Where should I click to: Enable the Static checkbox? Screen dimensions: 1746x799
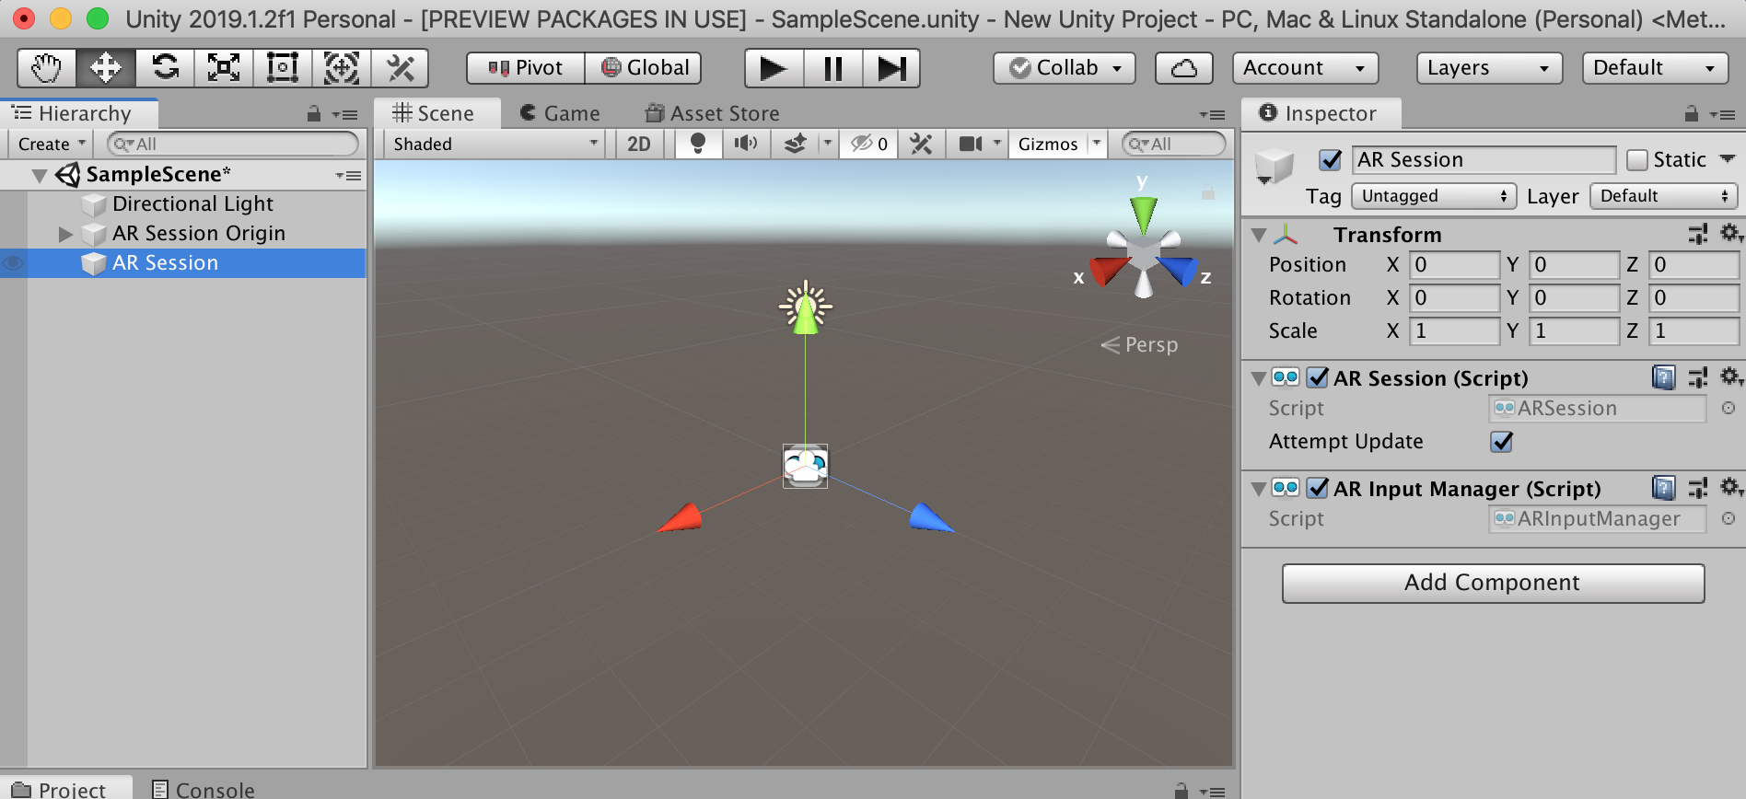coord(1636,160)
